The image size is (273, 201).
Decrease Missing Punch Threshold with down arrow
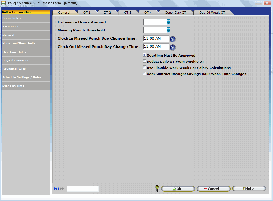click(x=169, y=32)
